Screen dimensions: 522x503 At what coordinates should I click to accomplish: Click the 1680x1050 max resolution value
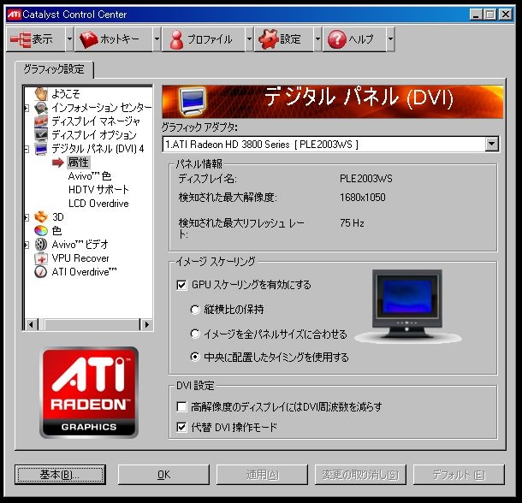(x=363, y=198)
